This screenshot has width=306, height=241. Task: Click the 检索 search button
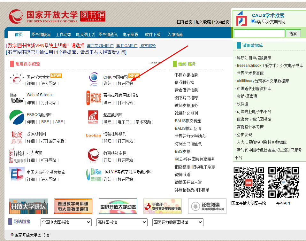(x=293, y=33)
